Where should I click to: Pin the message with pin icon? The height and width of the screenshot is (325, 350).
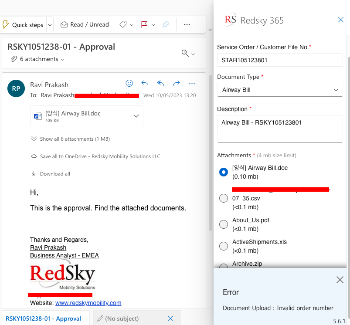coord(166,24)
